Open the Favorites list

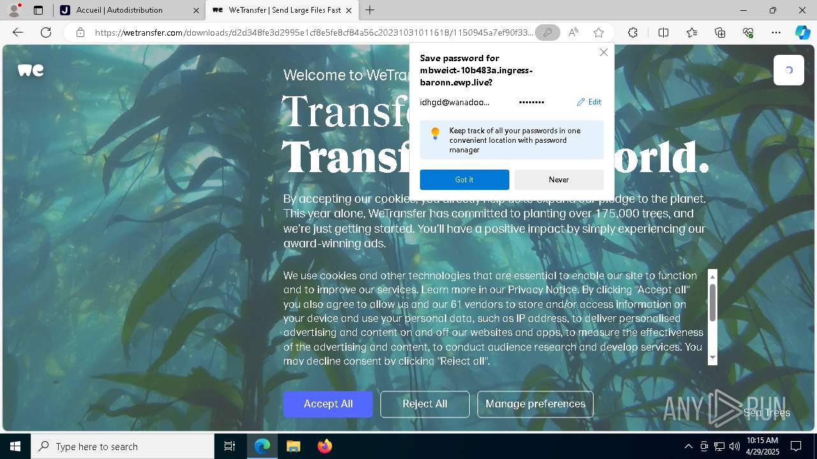tap(692, 33)
